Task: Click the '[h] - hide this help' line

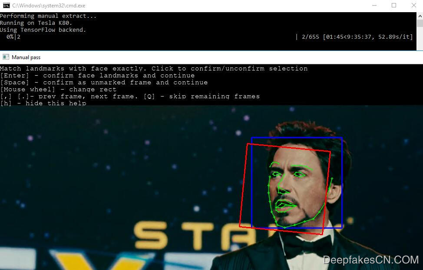Action: (x=43, y=103)
